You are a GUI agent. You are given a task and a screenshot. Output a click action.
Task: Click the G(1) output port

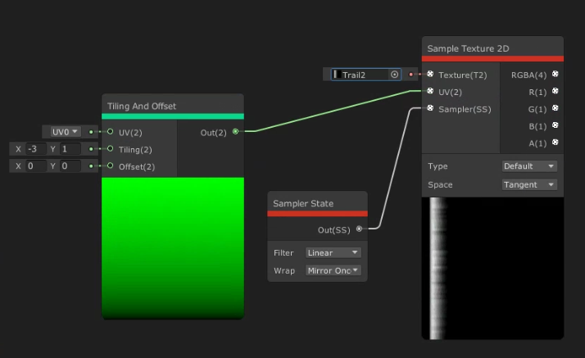(556, 108)
